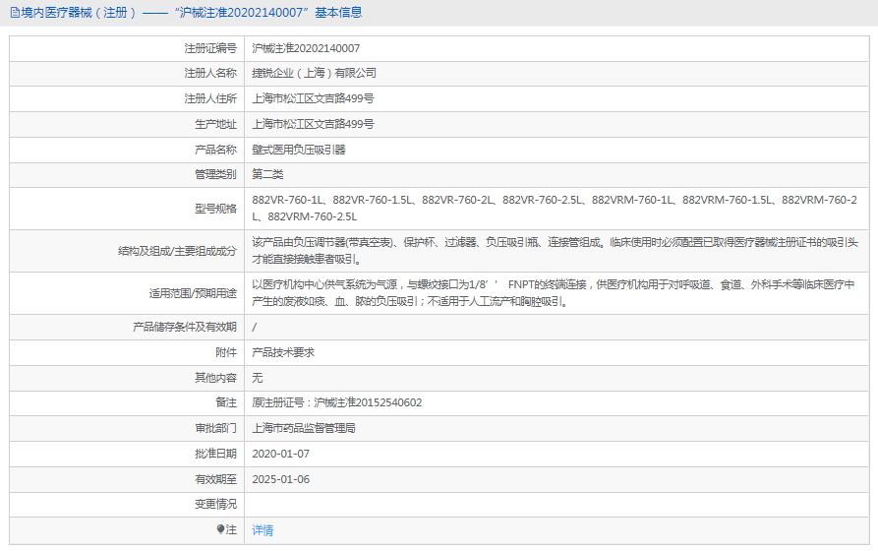Click the 适用范围/预期用途 description text

coord(554,293)
